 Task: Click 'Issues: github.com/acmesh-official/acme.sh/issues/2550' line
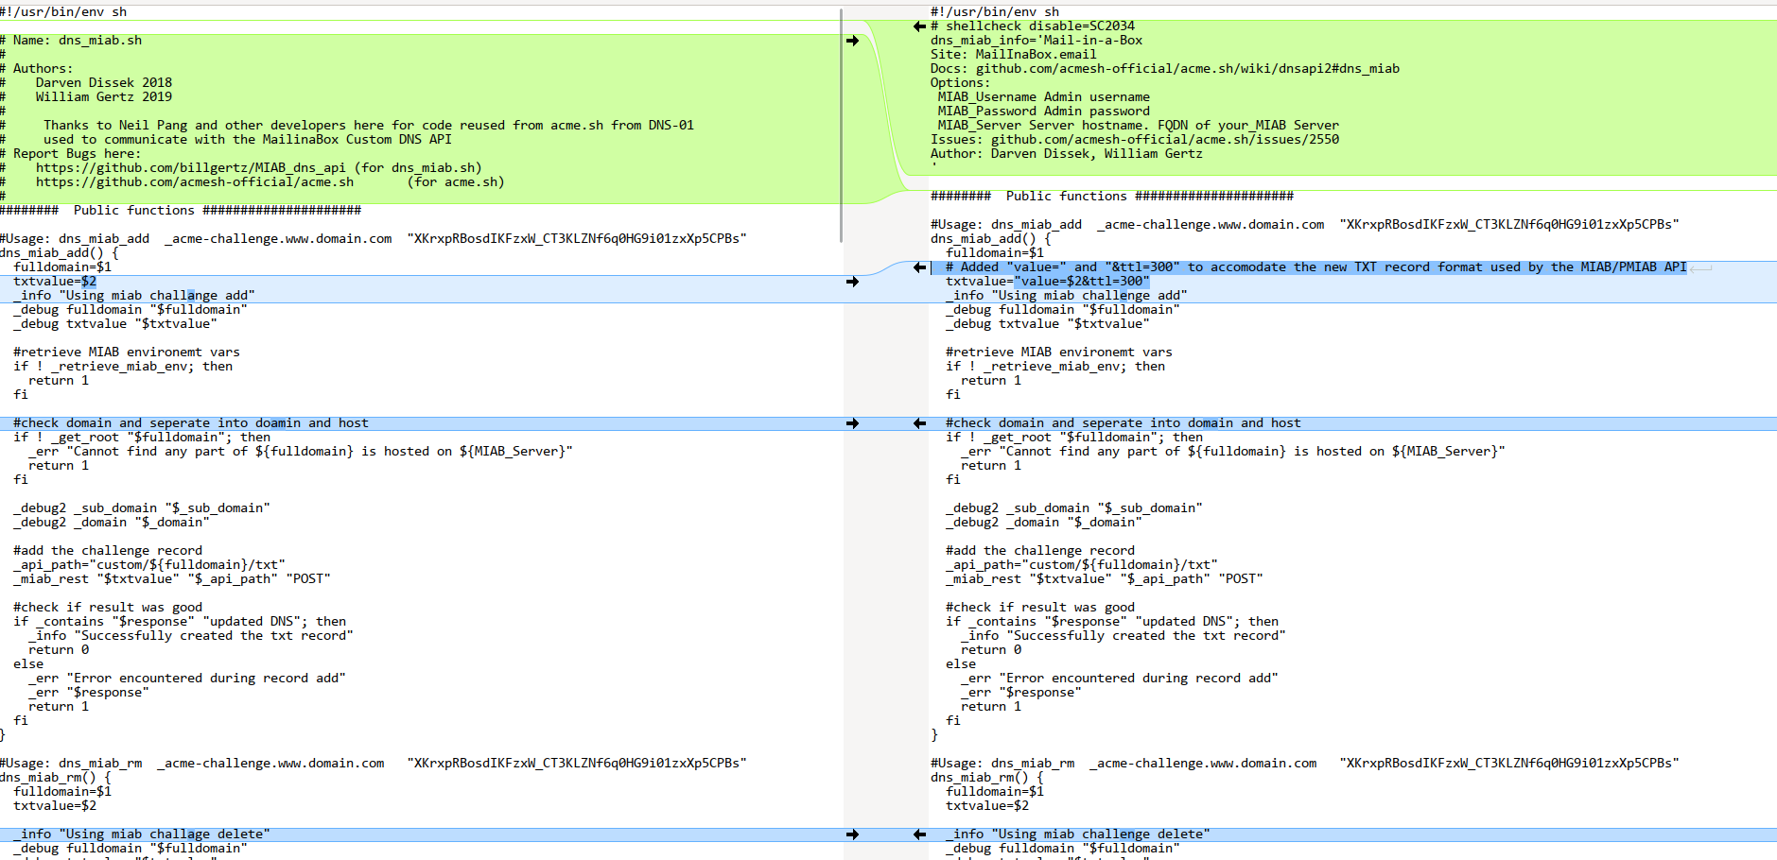point(1135,140)
